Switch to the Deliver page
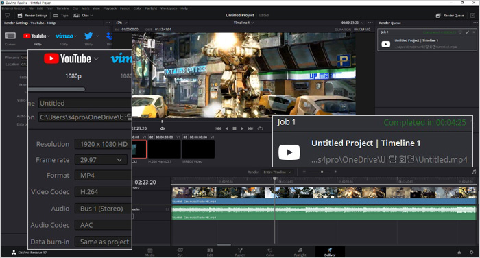Viewport: 480px width, 258px height. point(330,252)
